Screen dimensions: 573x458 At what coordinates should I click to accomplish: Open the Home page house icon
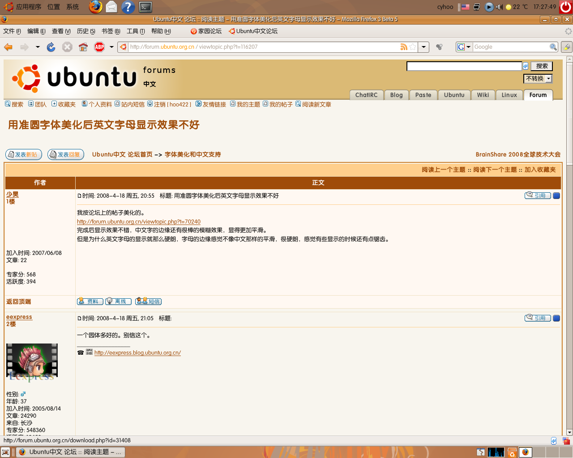coord(83,47)
